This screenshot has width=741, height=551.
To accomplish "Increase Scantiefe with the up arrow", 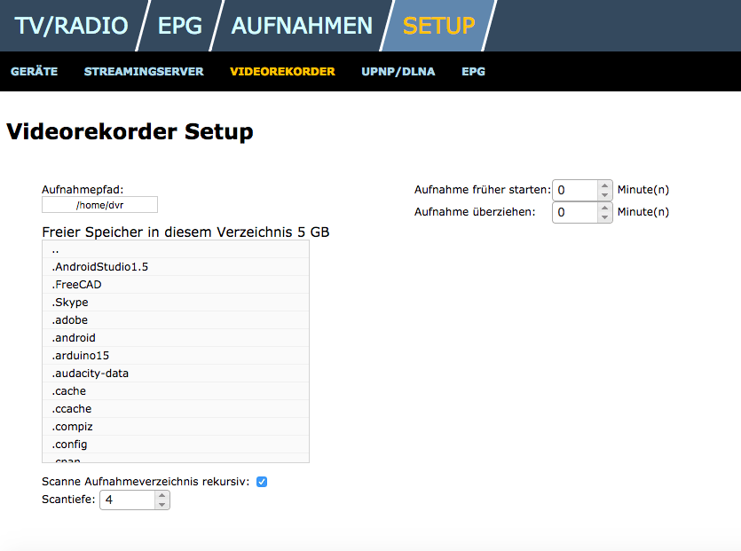I will tap(161, 495).
